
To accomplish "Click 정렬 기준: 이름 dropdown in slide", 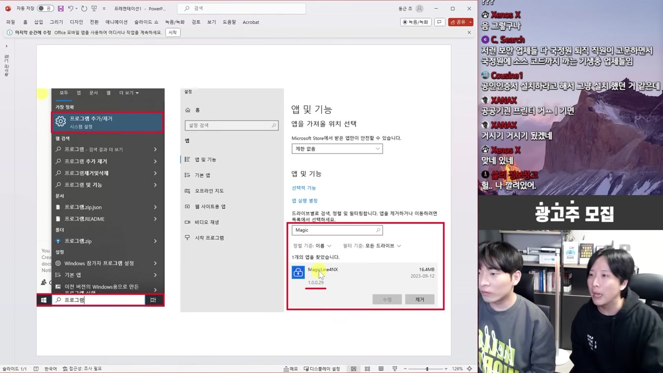I will (312, 246).
